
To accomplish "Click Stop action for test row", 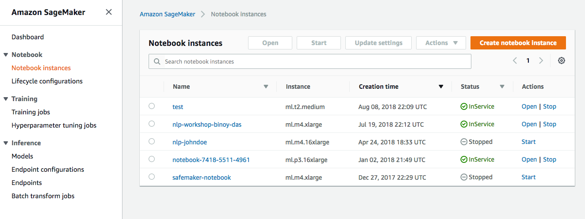I will click(x=550, y=106).
